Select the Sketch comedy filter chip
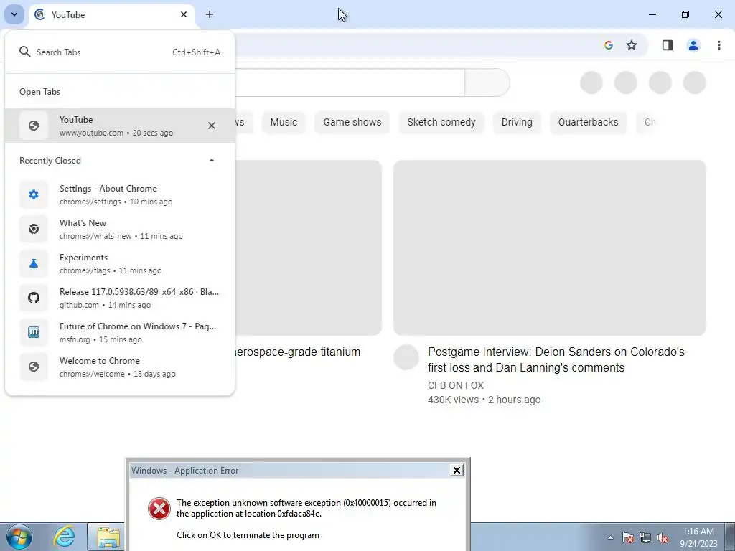This screenshot has height=551, width=735. pyautogui.click(x=441, y=122)
